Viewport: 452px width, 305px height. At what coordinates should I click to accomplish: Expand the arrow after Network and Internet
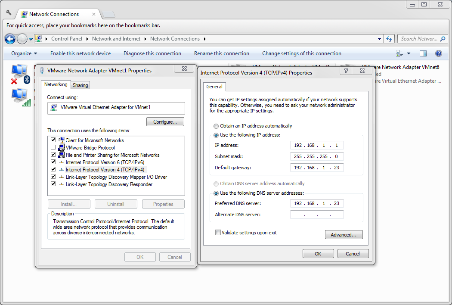(145, 39)
